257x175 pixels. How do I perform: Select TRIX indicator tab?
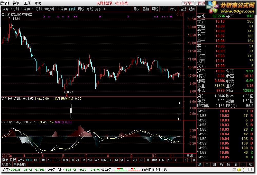click(57, 160)
